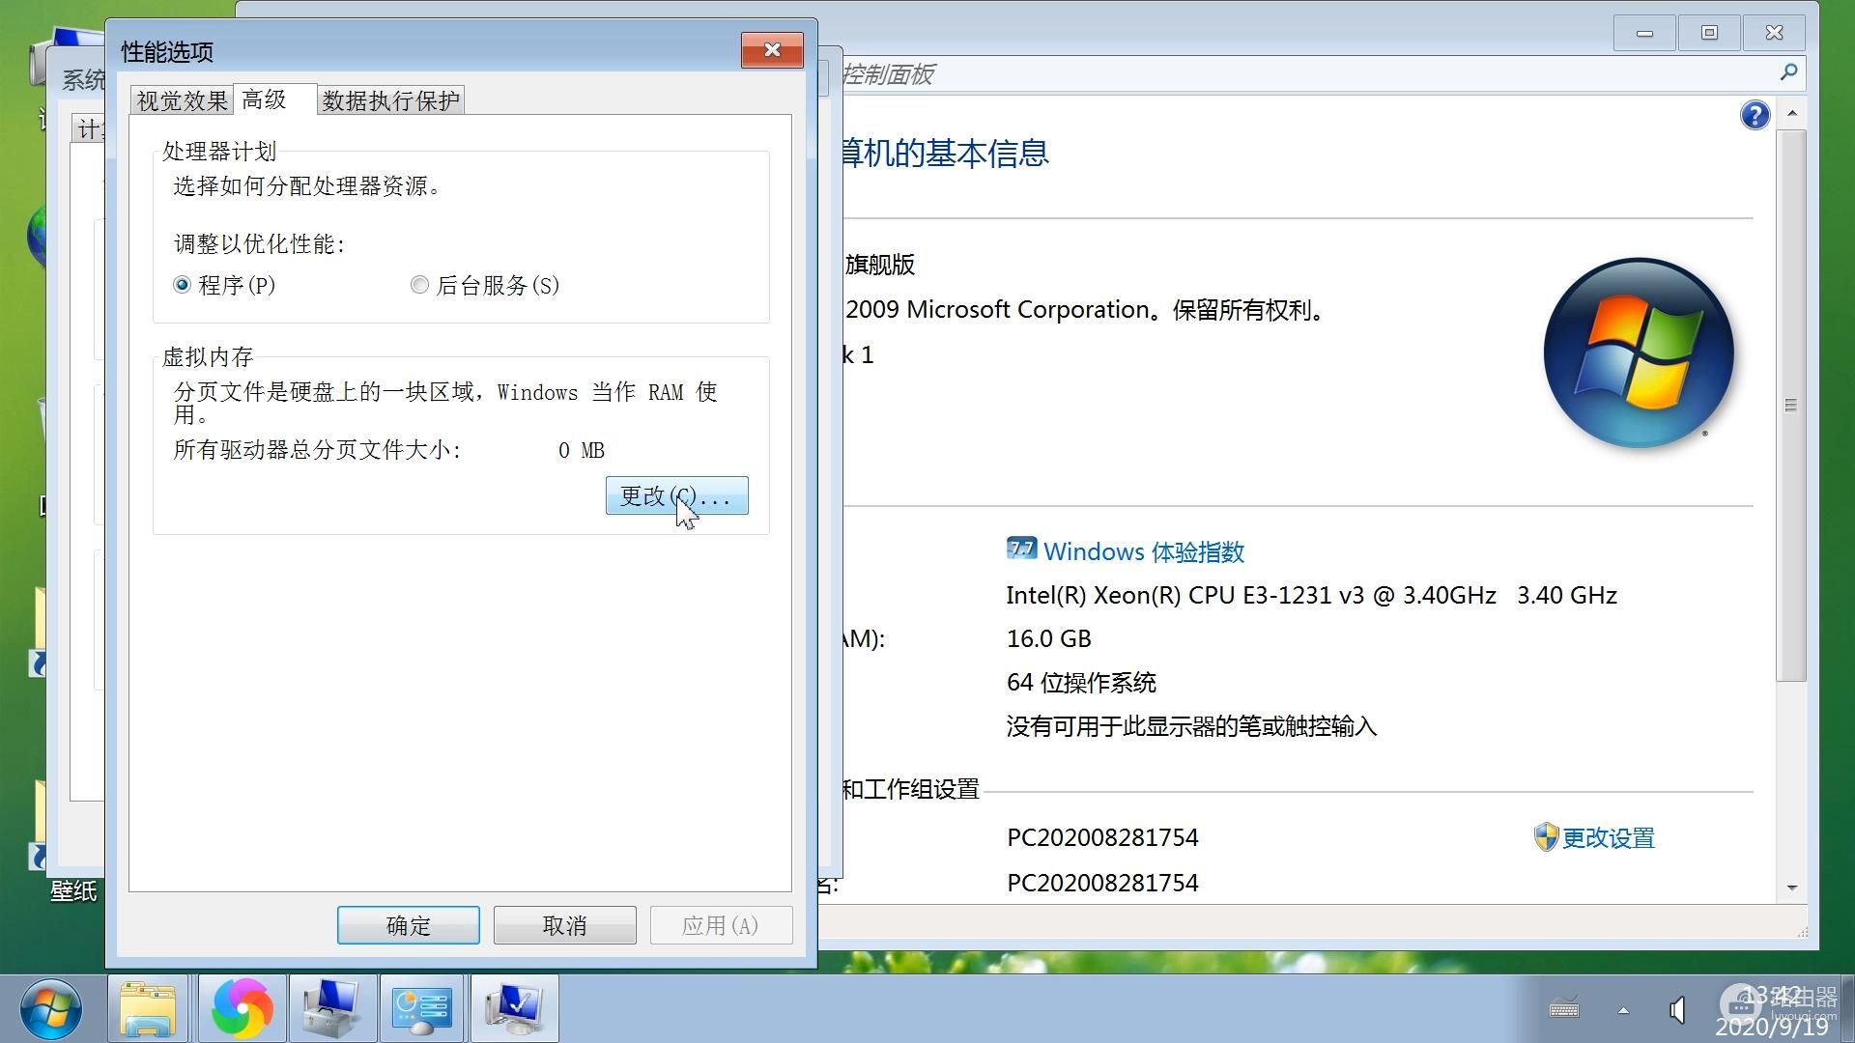Click the 7.7 experience index badge
Image resolution: width=1855 pixels, height=1043 pixels.
click(1021, 549)
